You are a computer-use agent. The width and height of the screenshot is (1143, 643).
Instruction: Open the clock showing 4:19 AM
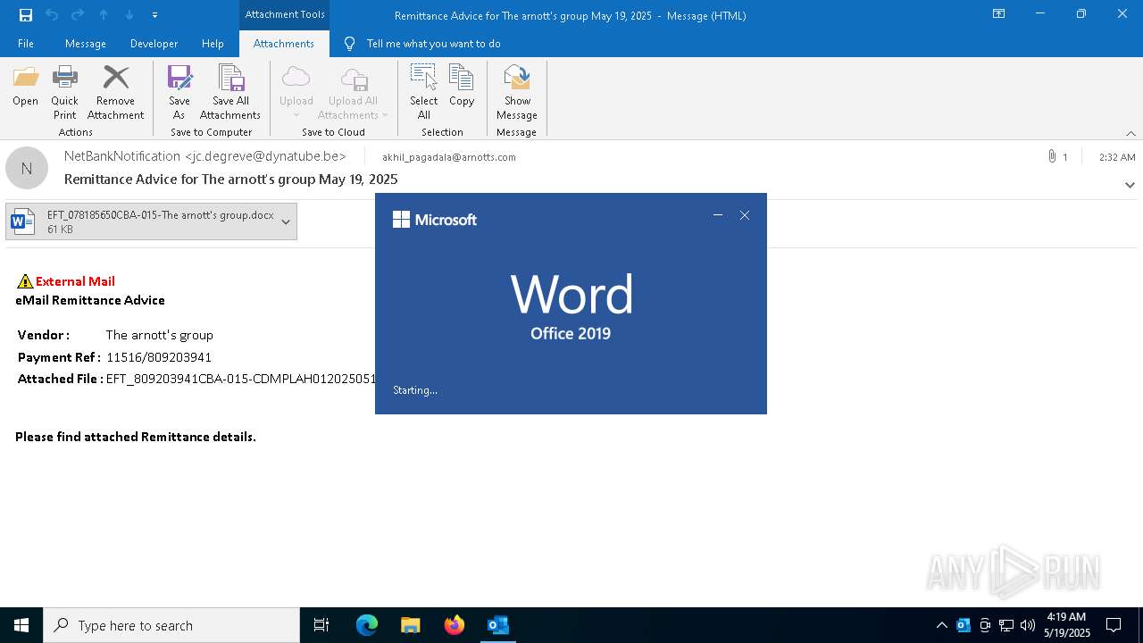coord(1066,625)
